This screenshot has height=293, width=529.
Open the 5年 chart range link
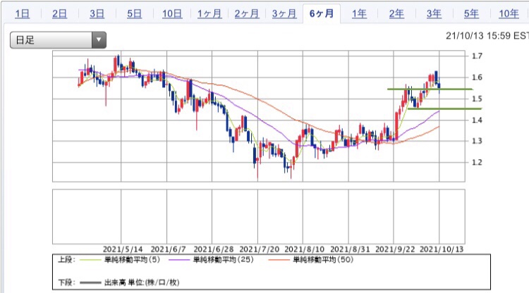point(471,14)
